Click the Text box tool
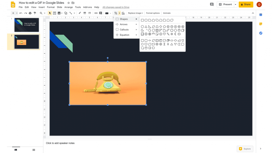 [54, 13]
